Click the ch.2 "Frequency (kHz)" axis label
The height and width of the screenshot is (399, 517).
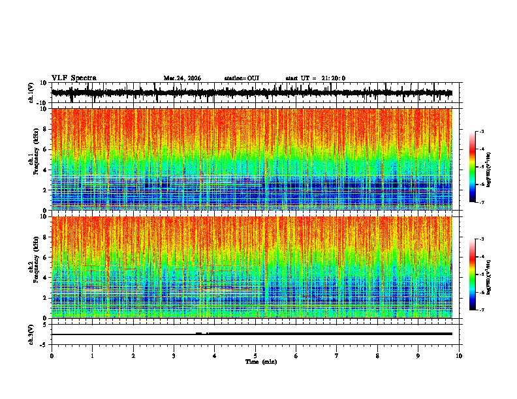pyautogui.click(x=37, y=259)
